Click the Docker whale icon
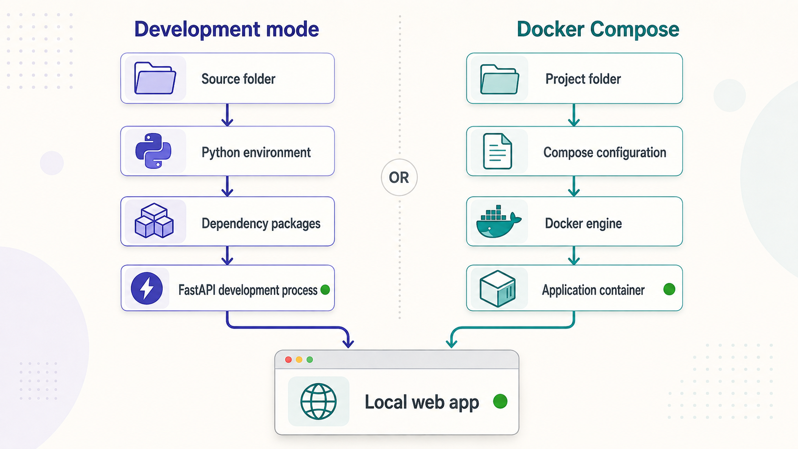This screenshot has height=449, width=798. point(499,221)
